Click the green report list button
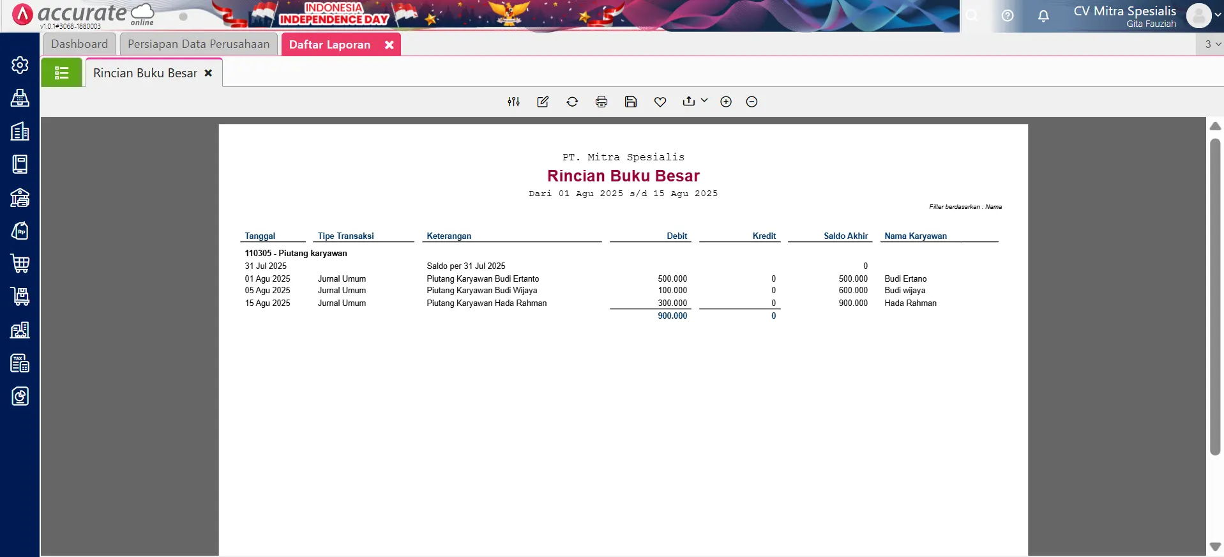This screenshot has width=1224, height=557. coord(62,73)
